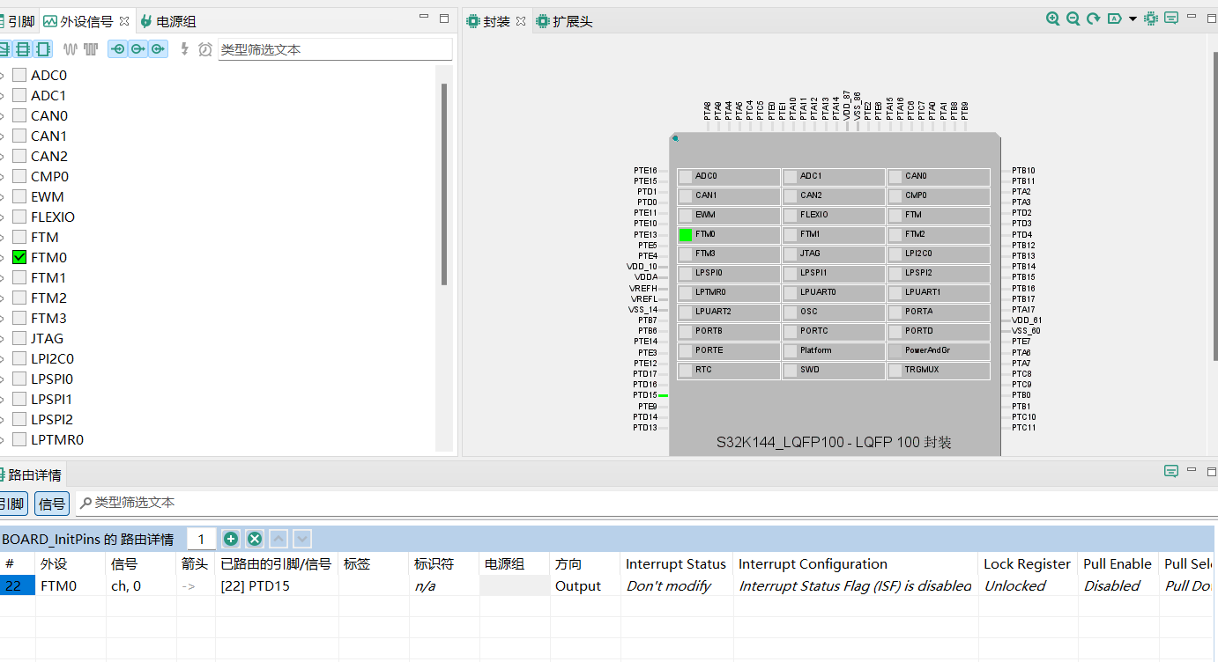1218x662 pixels.
Task: Click the peripheral signals filter text field
Action: pos(335,50)
